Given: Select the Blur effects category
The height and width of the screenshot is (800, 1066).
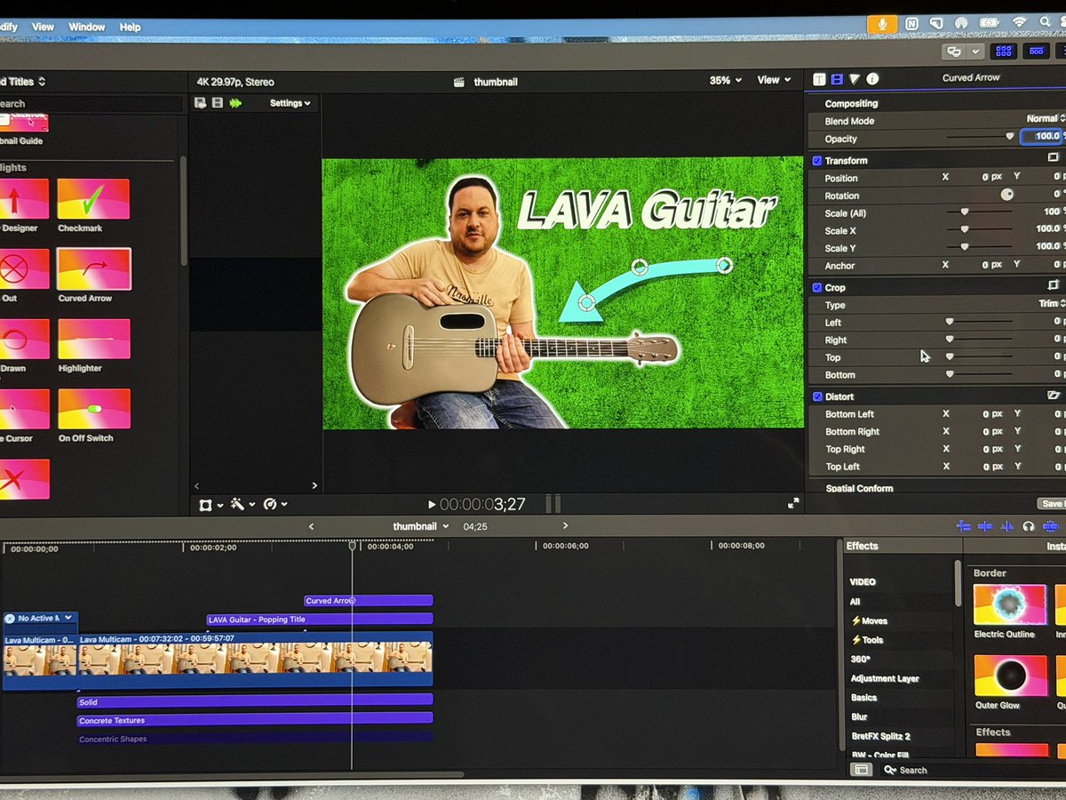Looking at the screenshot, I should click(859, 716).
